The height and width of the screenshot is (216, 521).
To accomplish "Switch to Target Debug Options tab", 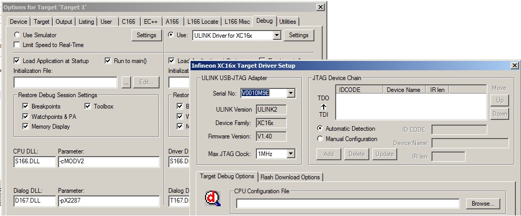I will (227, 176).
